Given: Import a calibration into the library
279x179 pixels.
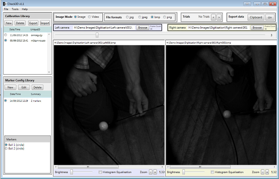Looking at the screenshot, I should (45, 23).
